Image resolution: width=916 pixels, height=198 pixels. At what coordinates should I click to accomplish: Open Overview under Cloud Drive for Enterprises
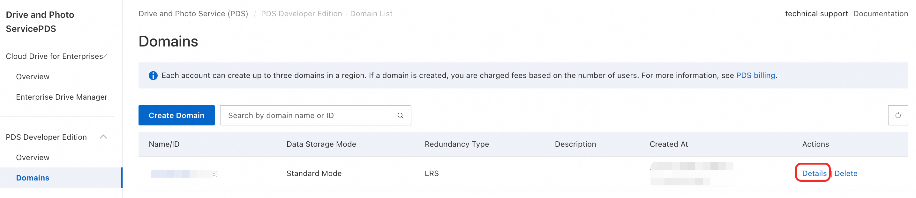[x=33, y=77]
